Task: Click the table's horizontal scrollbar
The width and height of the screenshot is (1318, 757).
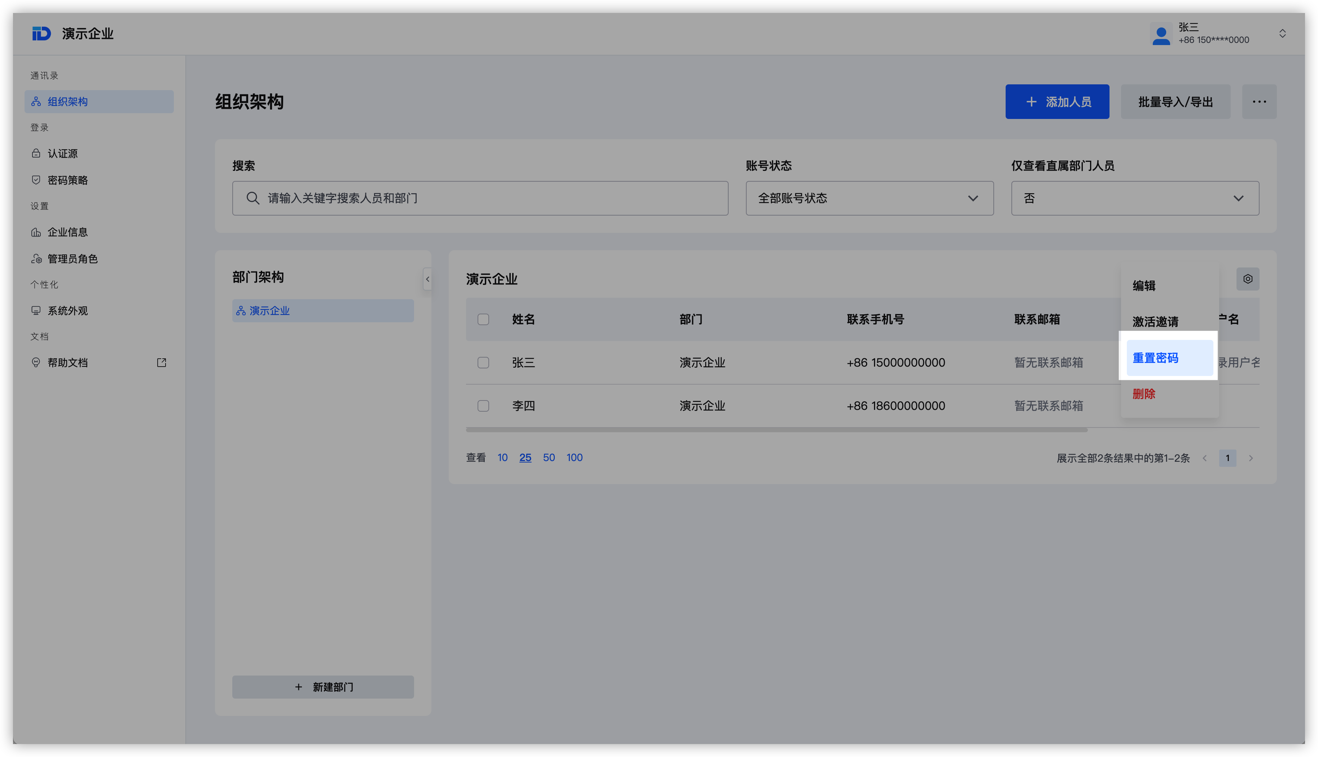Action: tap(777, 430)
